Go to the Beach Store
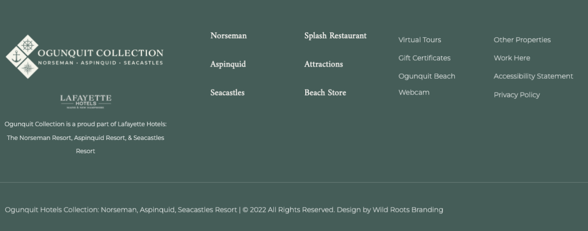Screen dimensions: 588x231 [x=325, y=92]
